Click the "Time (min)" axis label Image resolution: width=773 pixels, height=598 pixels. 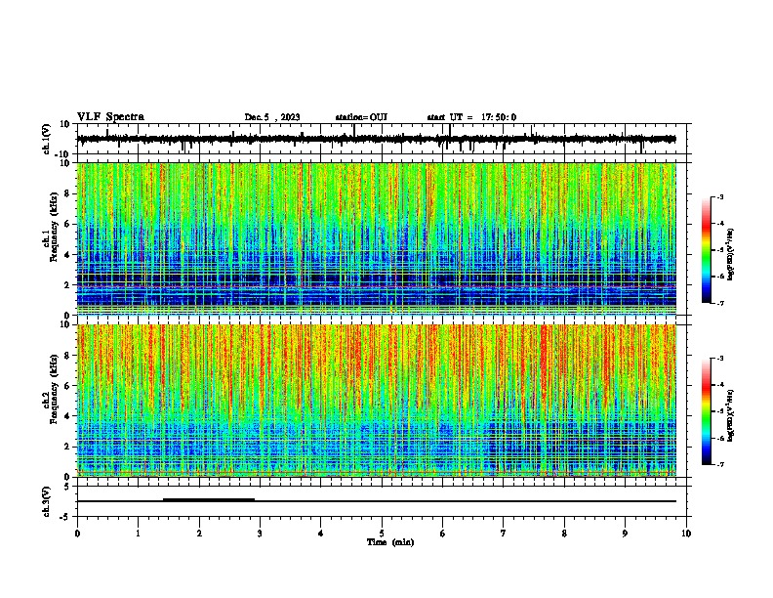coord(390,542)
